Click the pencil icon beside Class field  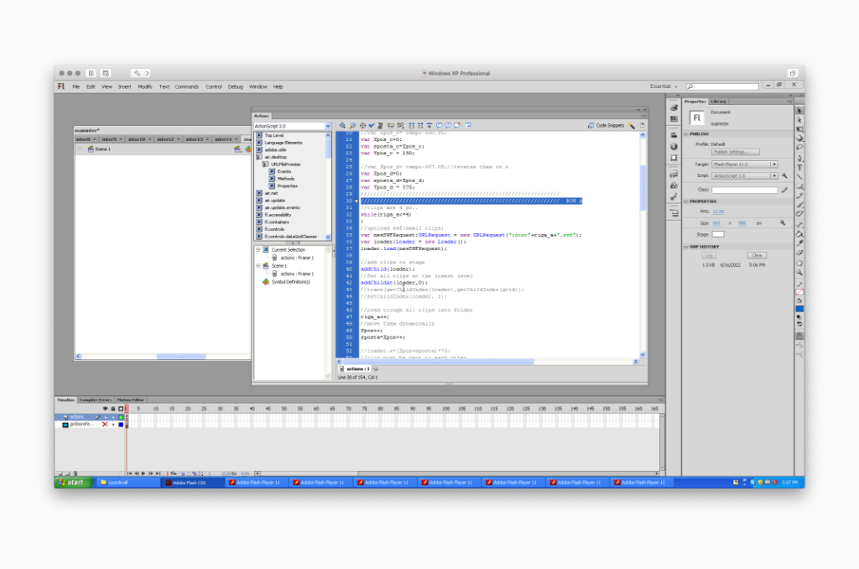pyautogui.click(x=784, y=190)
